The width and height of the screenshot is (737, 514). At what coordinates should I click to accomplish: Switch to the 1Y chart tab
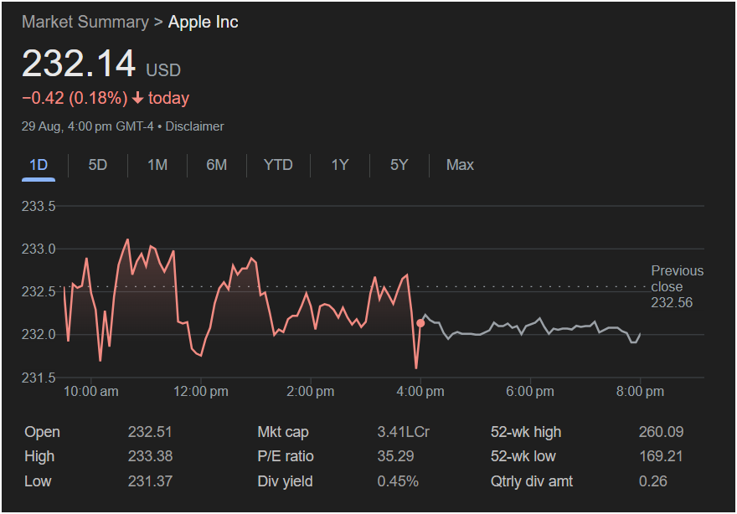339,165
